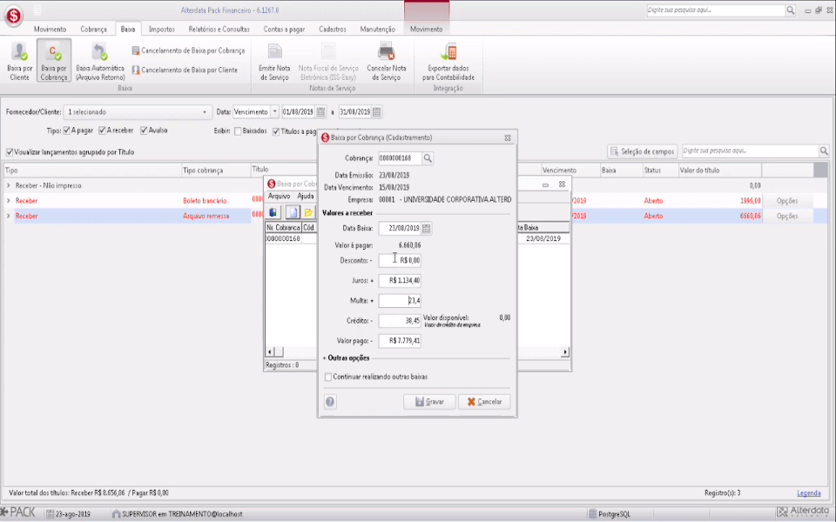Viewport: 836px width, 522px height.
Task: Open Cancelamento de Baixa por Cliente
Action: pos(185,70)
